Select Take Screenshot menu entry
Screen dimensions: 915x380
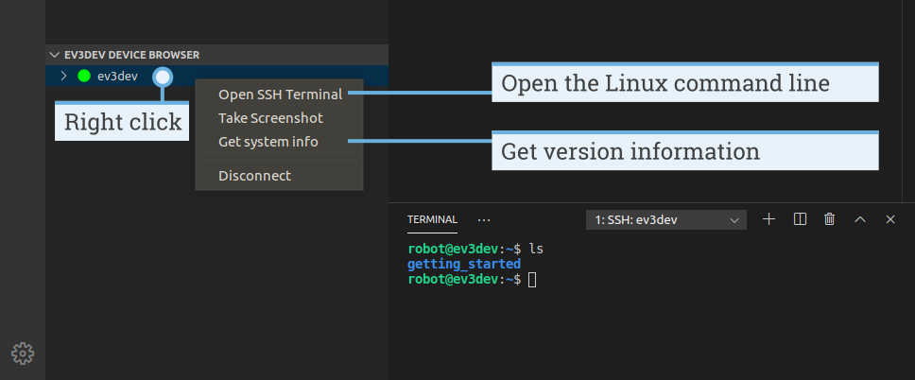click(x=270, y=118)
